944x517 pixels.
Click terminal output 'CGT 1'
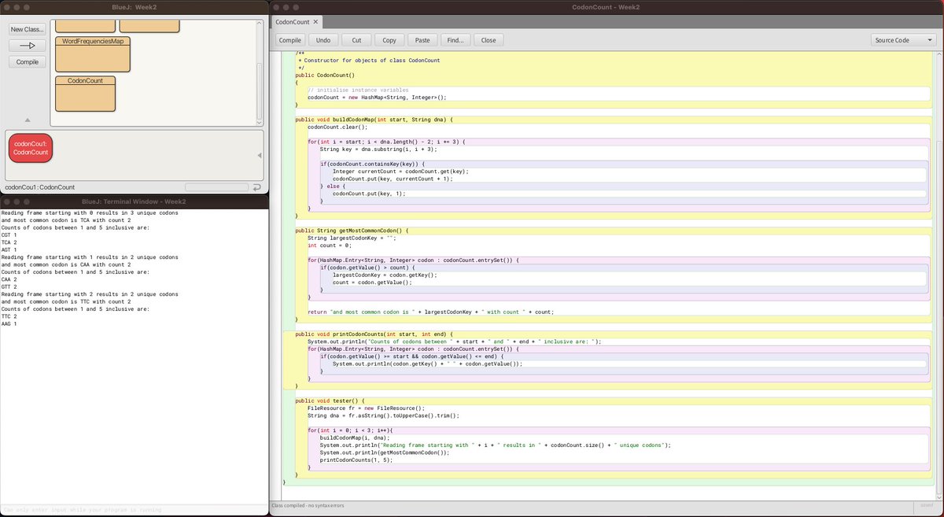pyautogui.click(x=9, y=234)
